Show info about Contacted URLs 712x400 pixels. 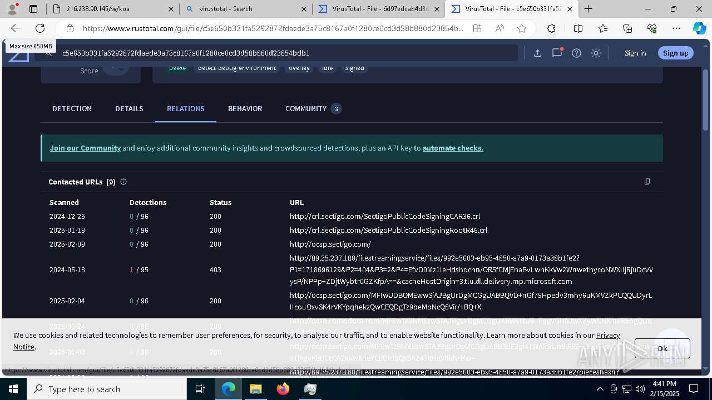coord(123,182)
